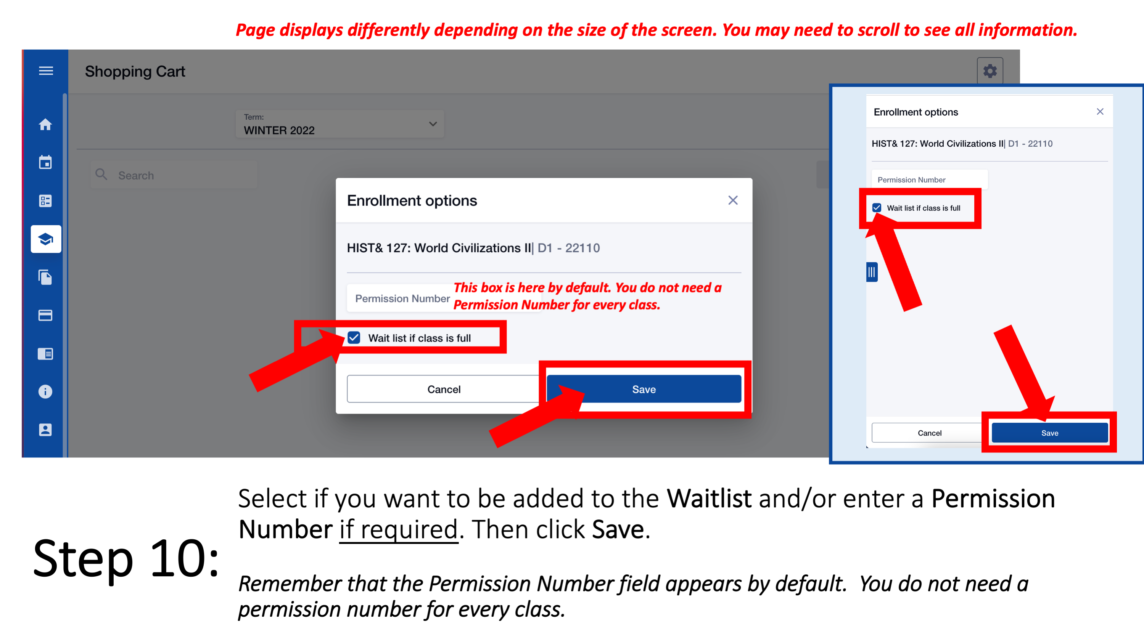
Task: Click the calendar icon in sidebar
Action: tap(45, 162)
